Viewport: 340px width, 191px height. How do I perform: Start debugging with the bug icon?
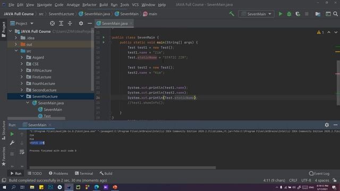[x=289, y=14]
